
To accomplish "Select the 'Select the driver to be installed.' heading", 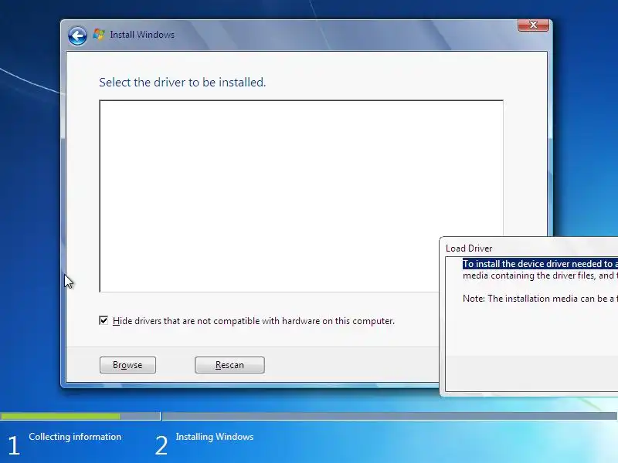I will click(182, 83).
